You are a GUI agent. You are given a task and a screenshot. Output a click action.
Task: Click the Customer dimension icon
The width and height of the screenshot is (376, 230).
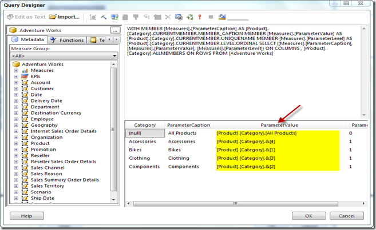coord(25,88)
